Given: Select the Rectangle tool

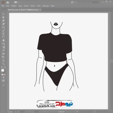Looking at the screenshot, I should 3,27.
